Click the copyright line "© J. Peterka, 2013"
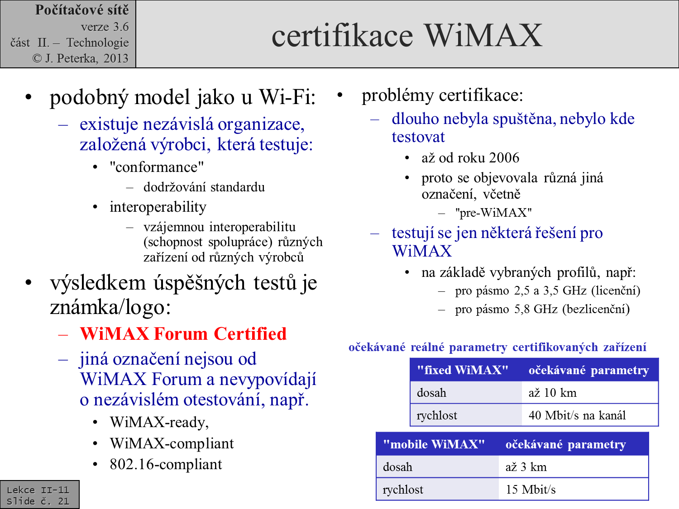Screen dimensions: 679x509 tap(81, 58)
